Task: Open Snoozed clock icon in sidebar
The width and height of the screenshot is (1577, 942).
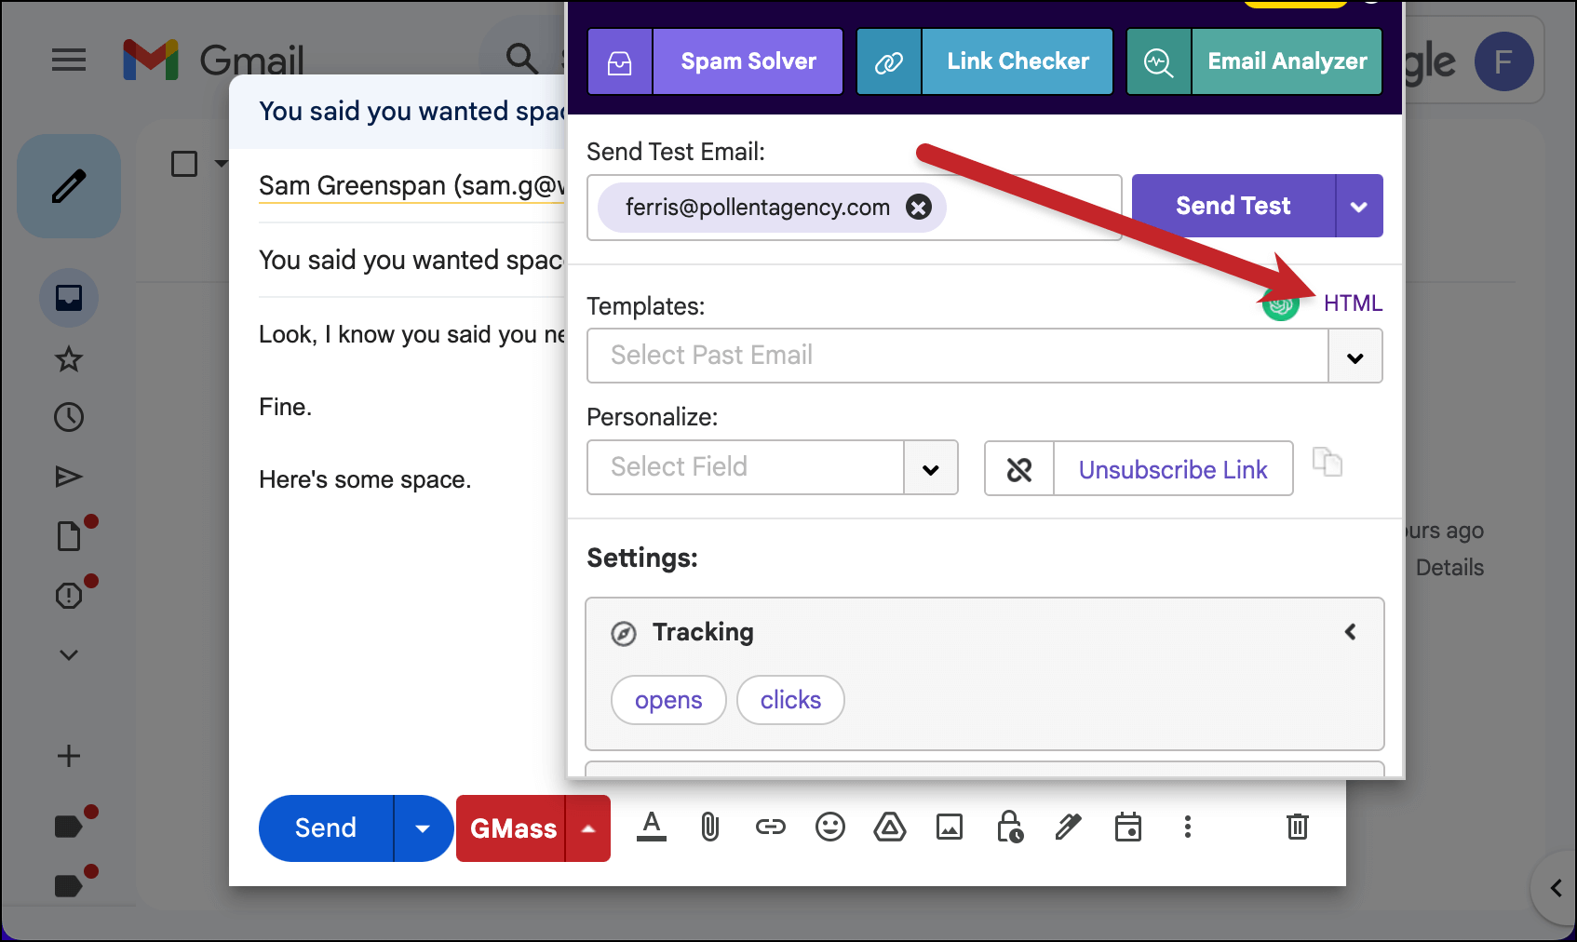Action: [69, 417]
